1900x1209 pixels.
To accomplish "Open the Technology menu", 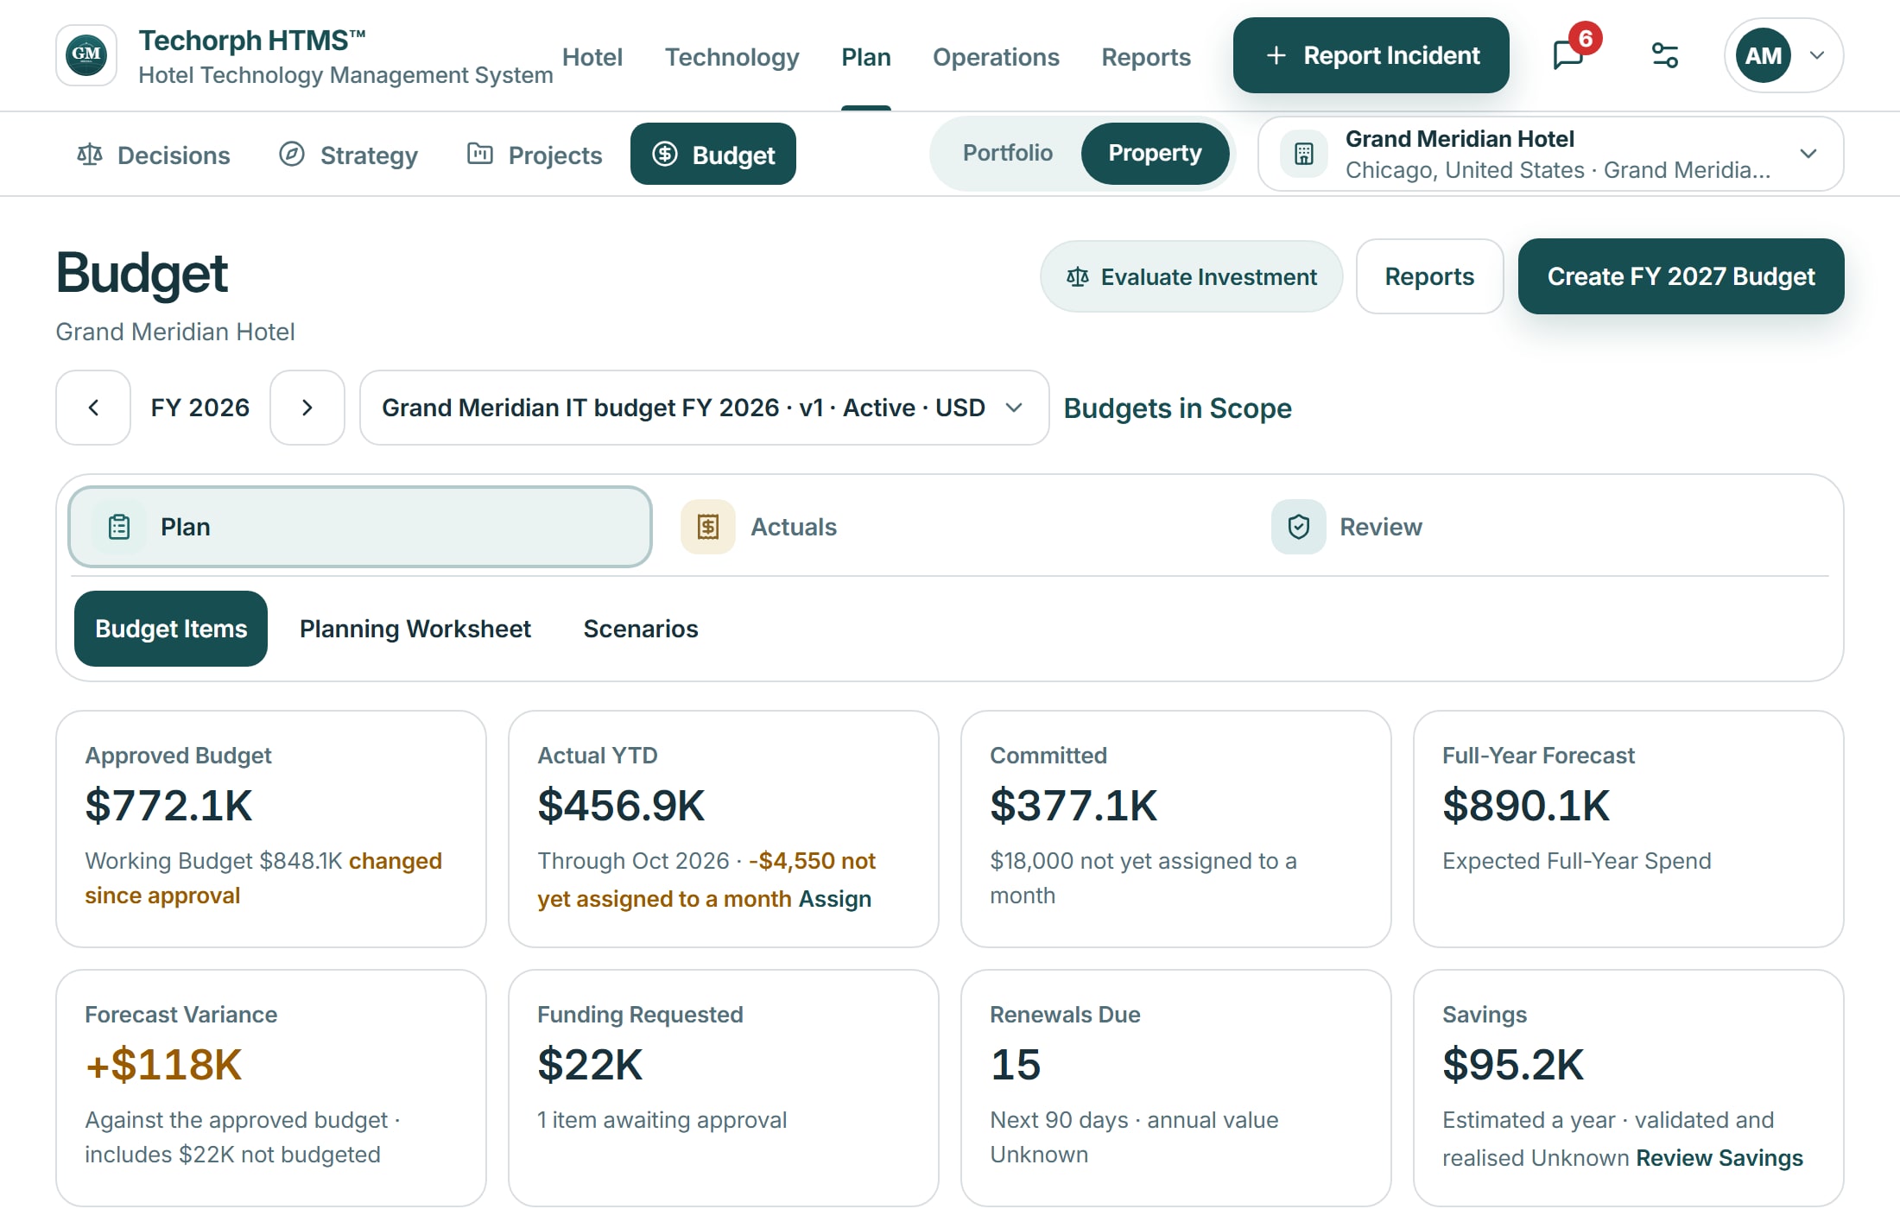I will [x=731, y=57].
